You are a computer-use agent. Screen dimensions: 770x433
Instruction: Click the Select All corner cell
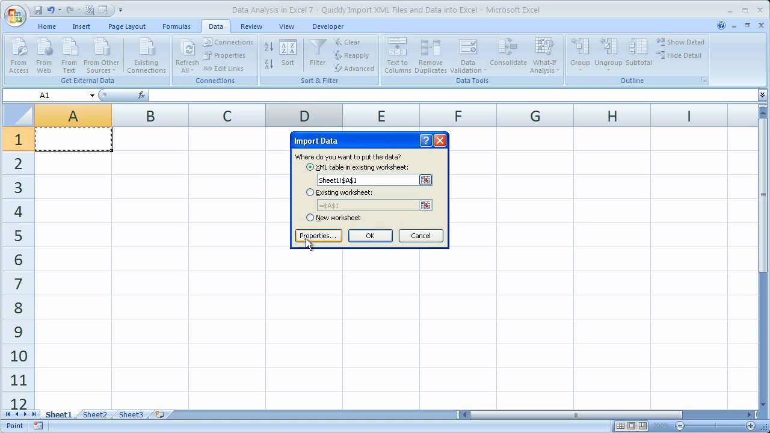pos(18,115)
